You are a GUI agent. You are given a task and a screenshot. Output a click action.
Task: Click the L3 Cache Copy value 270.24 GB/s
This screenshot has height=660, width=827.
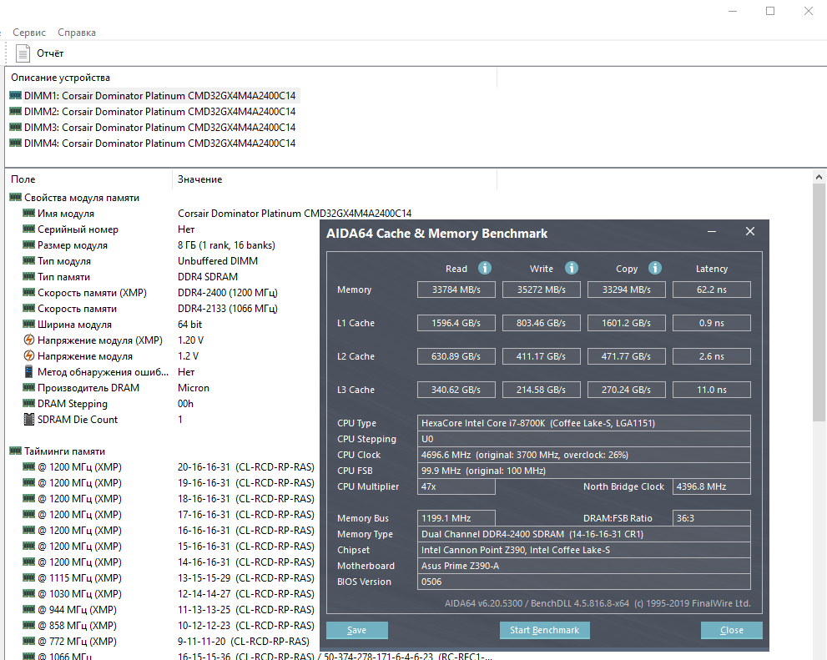tap(627, 390)
